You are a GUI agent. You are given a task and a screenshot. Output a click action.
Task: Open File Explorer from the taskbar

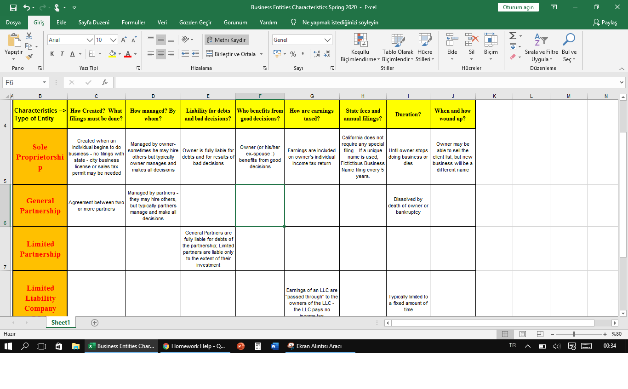tap(76, 346)
